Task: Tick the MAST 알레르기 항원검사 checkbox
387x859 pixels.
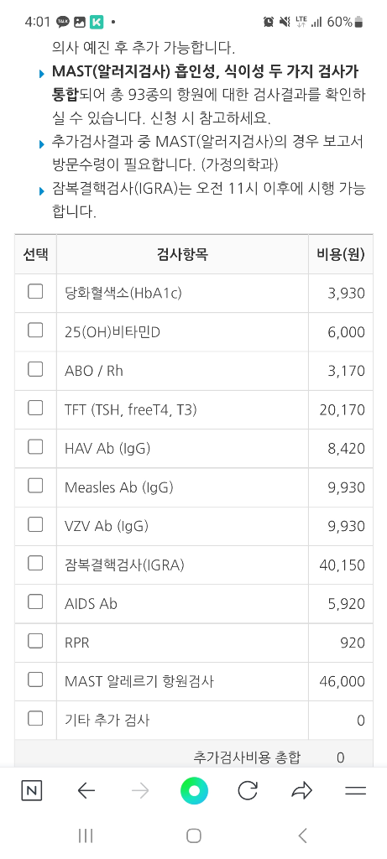Action: tap(35, 679)
